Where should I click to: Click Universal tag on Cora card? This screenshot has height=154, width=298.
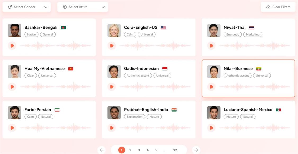click(x=146, y=35)
